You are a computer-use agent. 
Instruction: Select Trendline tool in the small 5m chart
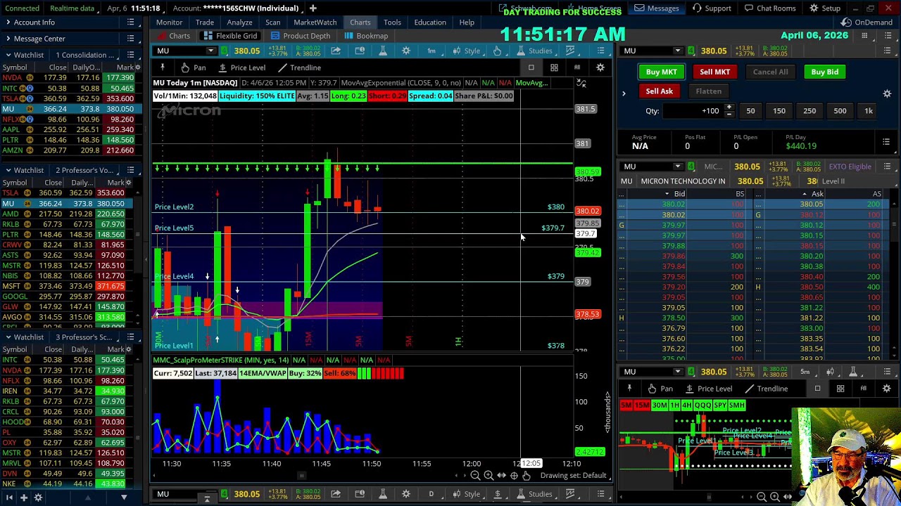(x=767, y=389)
